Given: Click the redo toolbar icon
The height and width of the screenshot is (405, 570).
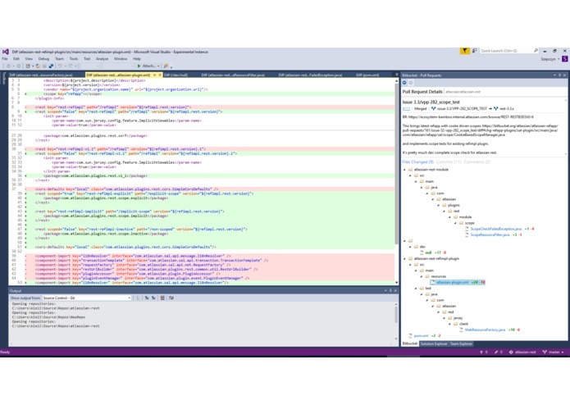Looking at the screenshot, I should (71, 66).
